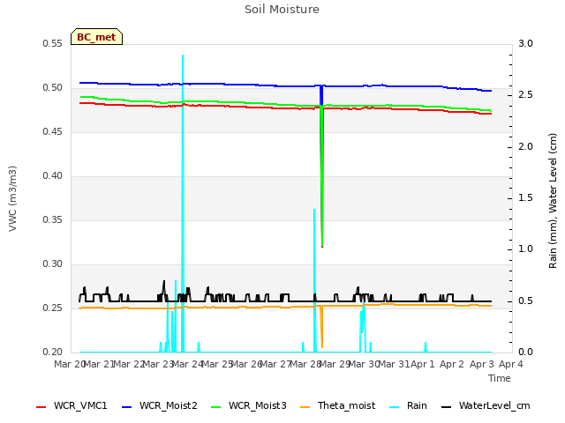Click the Soil Moisture chart title
Image resolution: width=565 pixels, height=423 pixels.
coord(282,10)
